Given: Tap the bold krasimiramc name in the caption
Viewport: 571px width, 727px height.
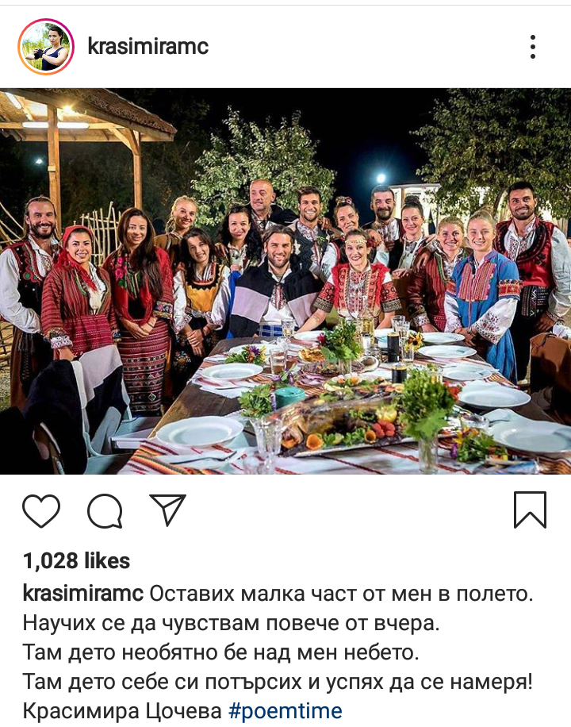Looking at the screenshot, I should (83, 594).
